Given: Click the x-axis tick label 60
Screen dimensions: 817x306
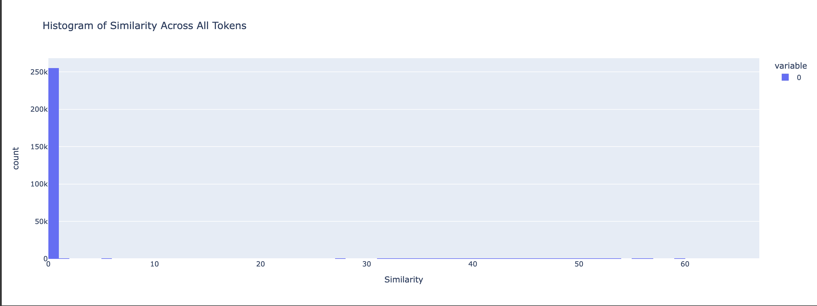Looking at the screenshot, I should (685, 264).
